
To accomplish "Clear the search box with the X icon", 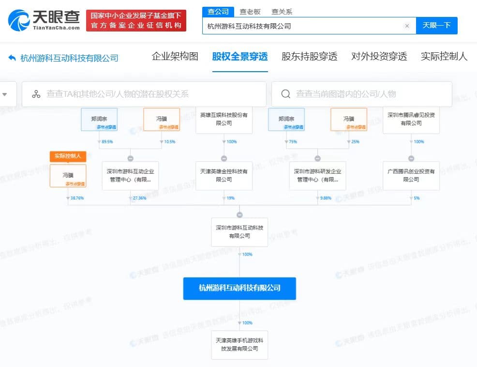I will tap(407, 26).
